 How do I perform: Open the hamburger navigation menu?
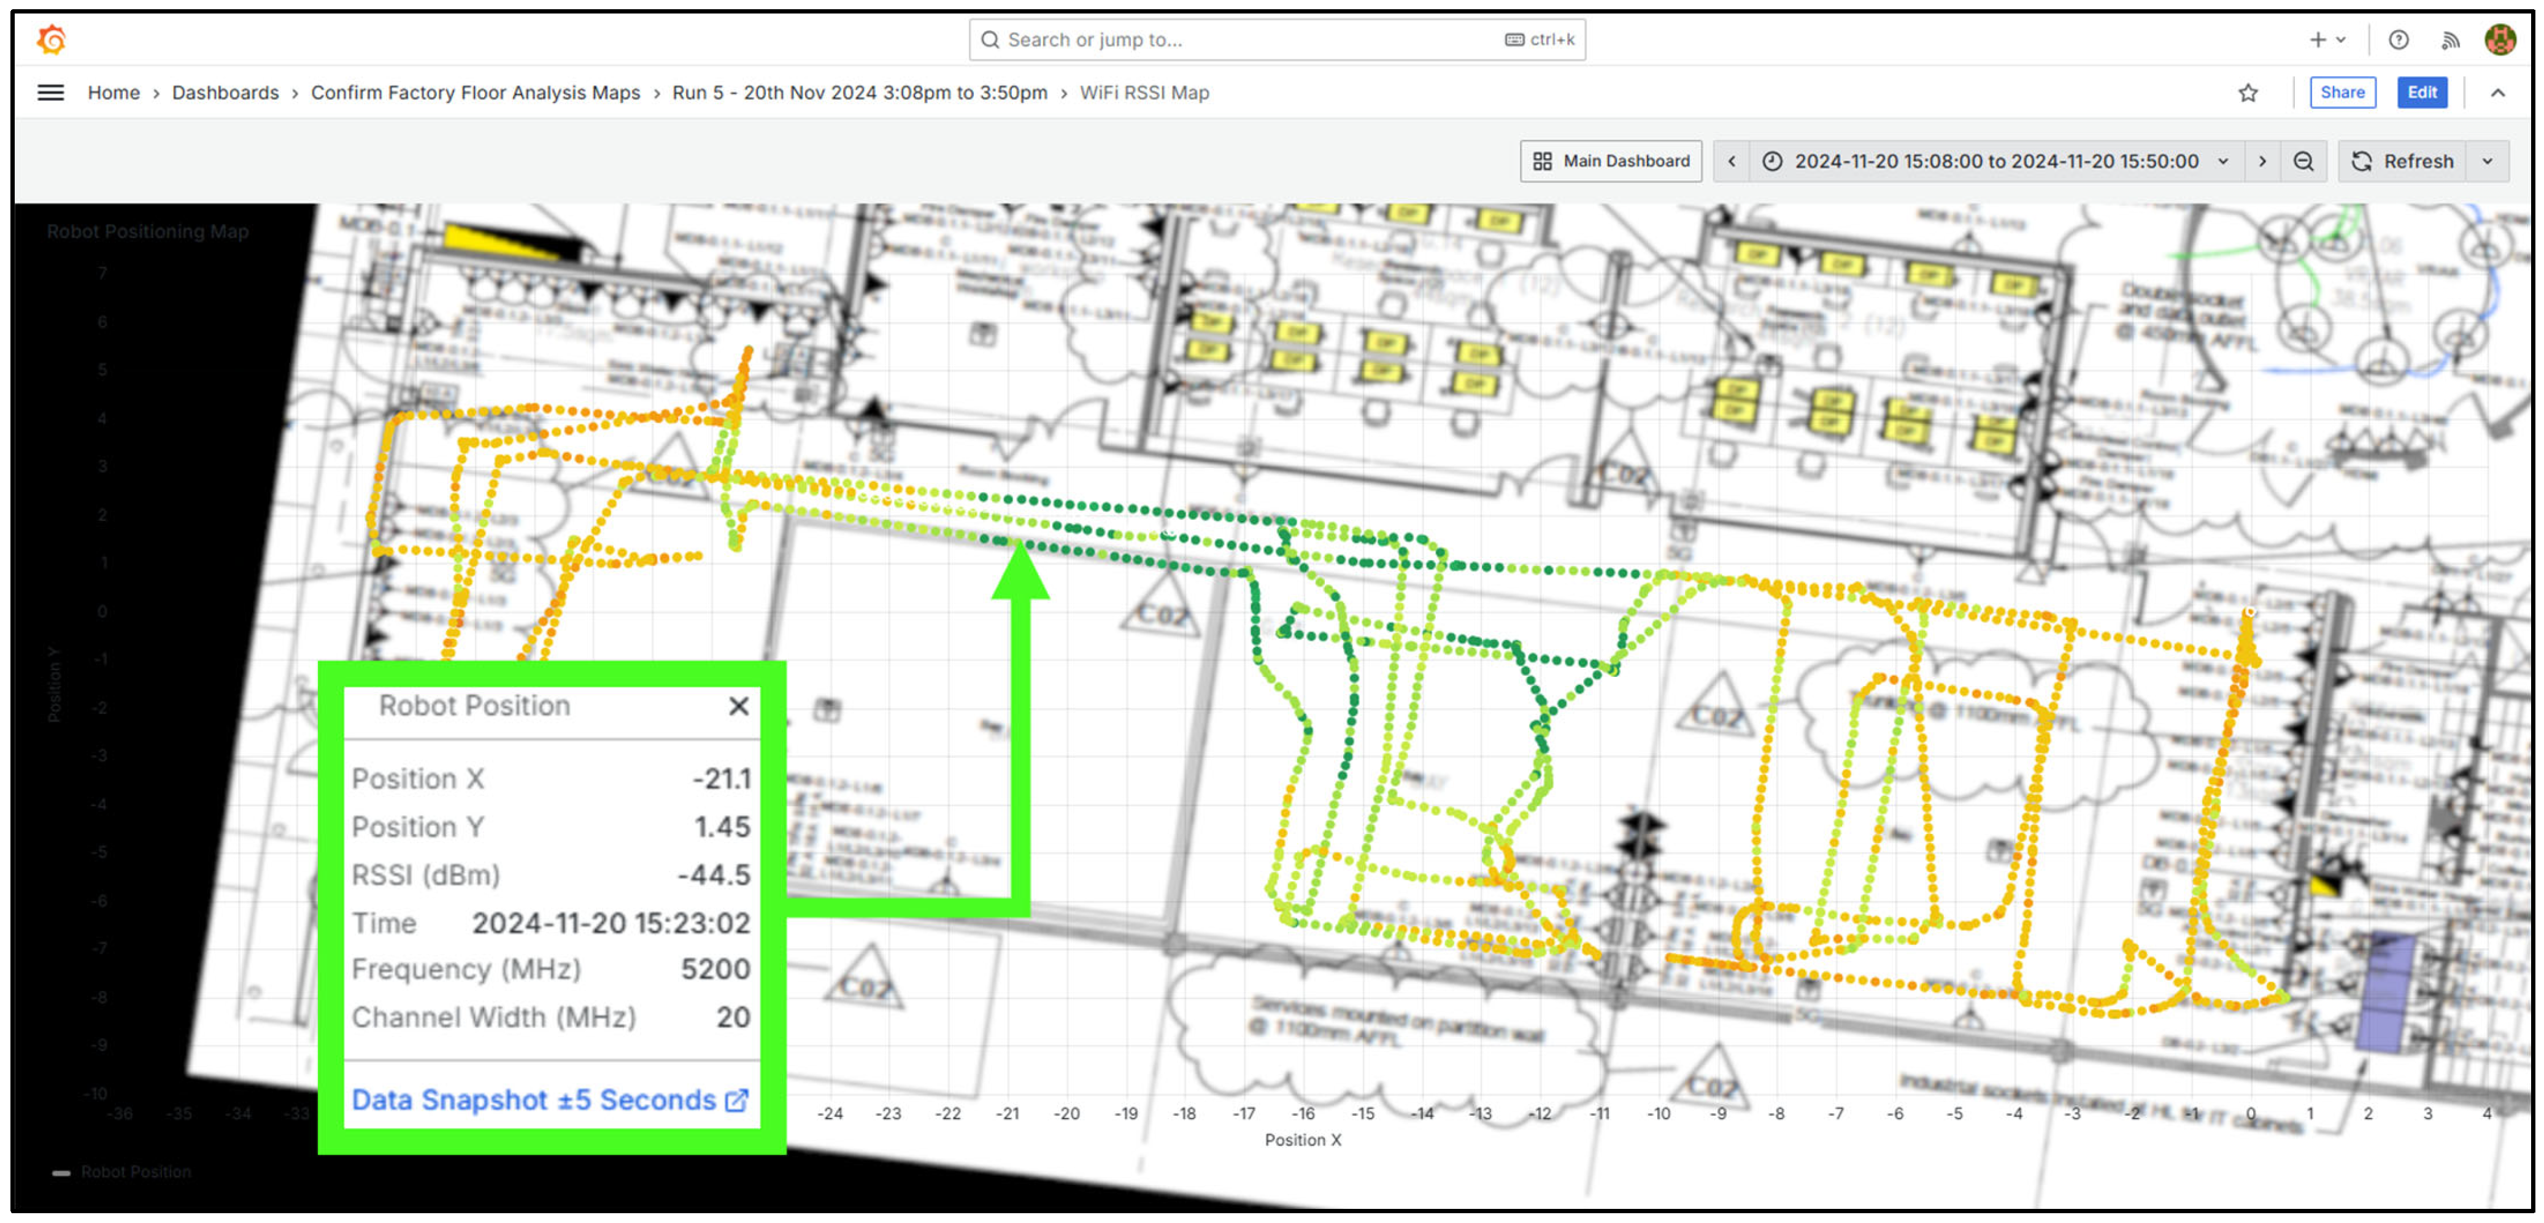(x=50, y=93)
